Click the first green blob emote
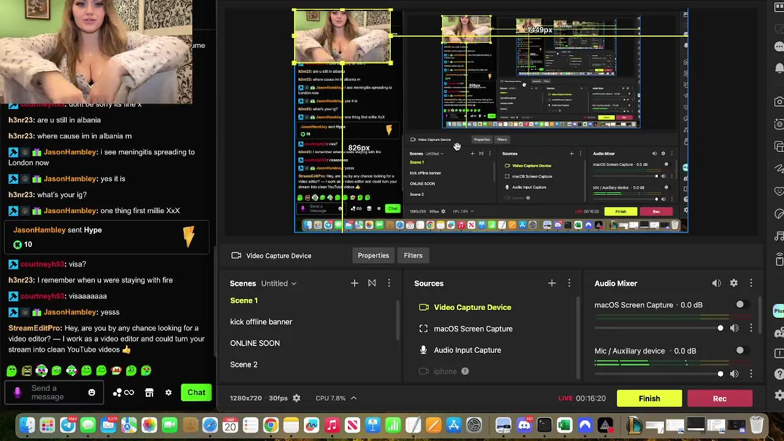This screenshot has width=784, height=441. point(12,371)
